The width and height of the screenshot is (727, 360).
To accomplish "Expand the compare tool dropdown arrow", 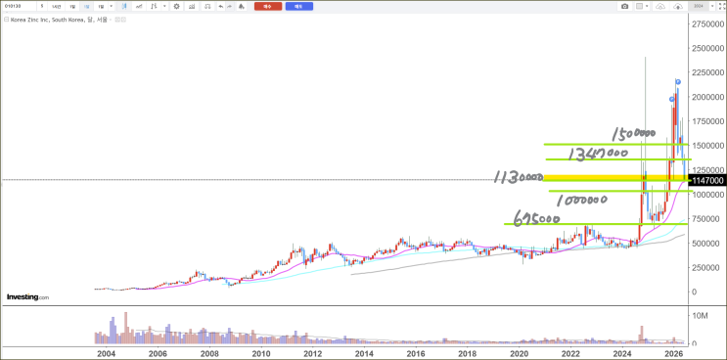I will (x=164, y=6).
